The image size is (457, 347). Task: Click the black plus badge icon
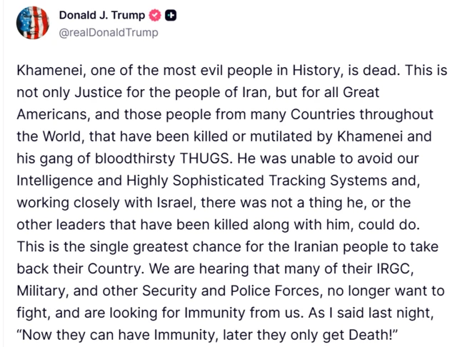[172, 16]
